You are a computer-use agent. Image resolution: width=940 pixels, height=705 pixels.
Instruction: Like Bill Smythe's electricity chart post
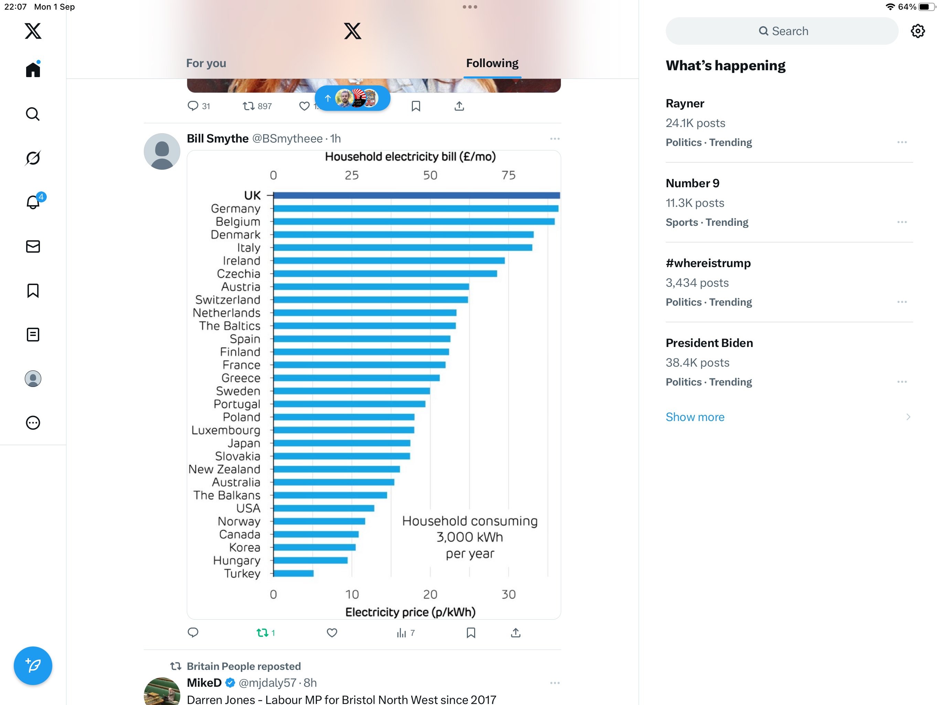(332, 633)
